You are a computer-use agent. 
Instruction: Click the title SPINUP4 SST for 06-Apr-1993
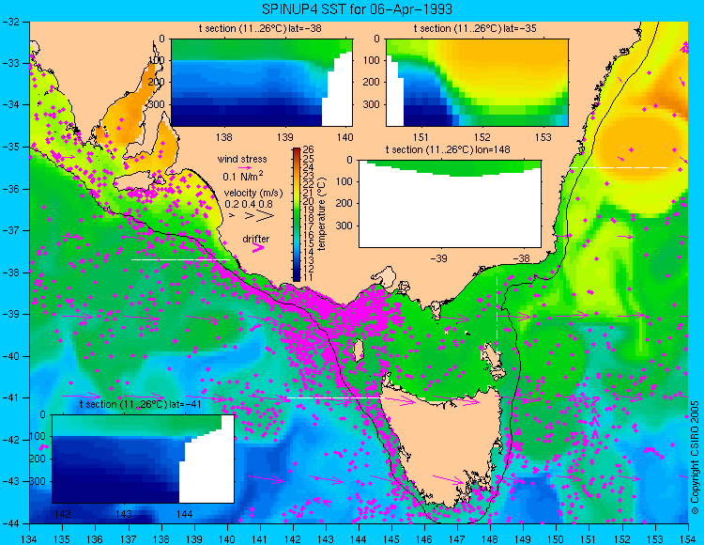coord(357,8)
